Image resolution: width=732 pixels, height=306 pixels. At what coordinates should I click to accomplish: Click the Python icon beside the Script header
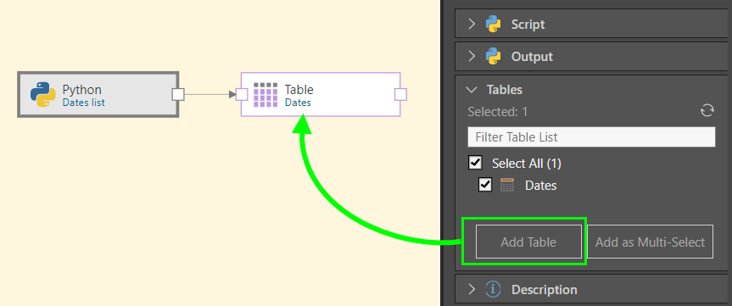point(493,24)
